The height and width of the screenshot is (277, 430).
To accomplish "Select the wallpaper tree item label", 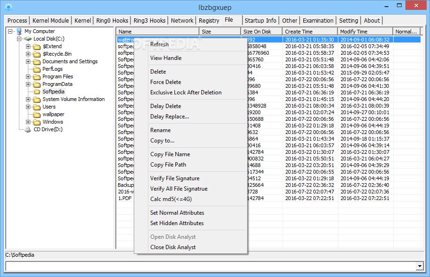I will [53, 114].
